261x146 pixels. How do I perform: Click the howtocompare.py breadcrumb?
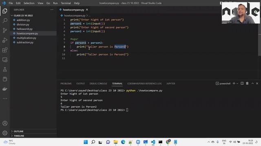(75, 15)
